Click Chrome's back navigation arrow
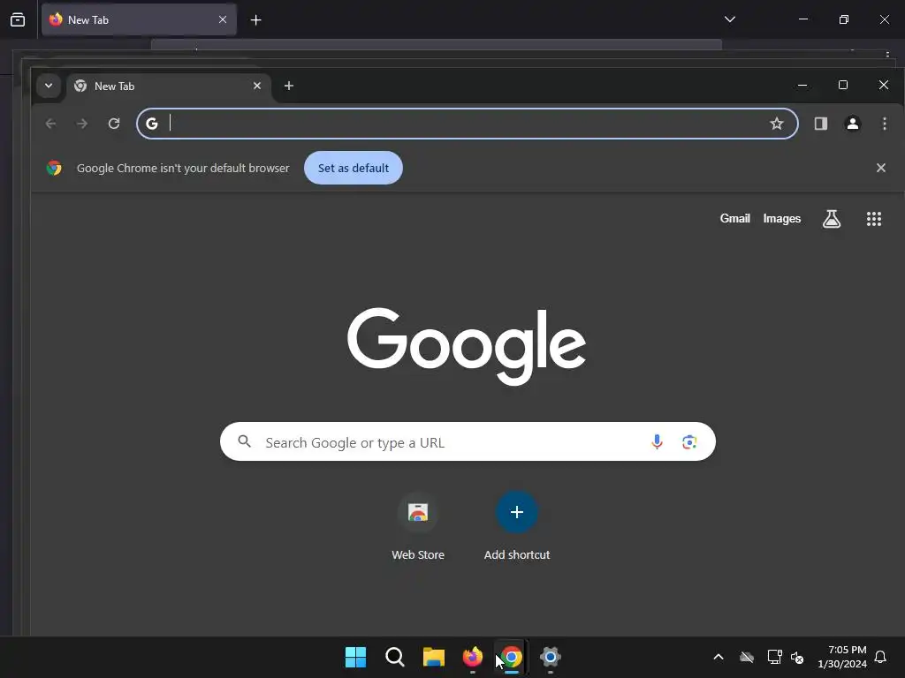This screenshot has width=905, height=678. (x=50, y=124)
